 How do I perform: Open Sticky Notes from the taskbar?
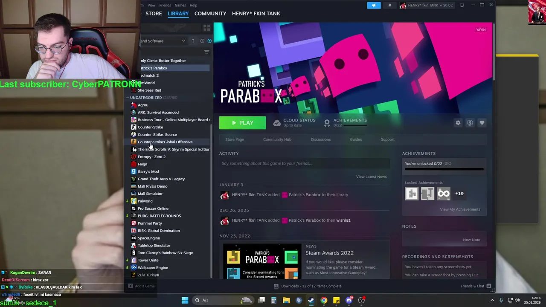[x=336, y=300]
